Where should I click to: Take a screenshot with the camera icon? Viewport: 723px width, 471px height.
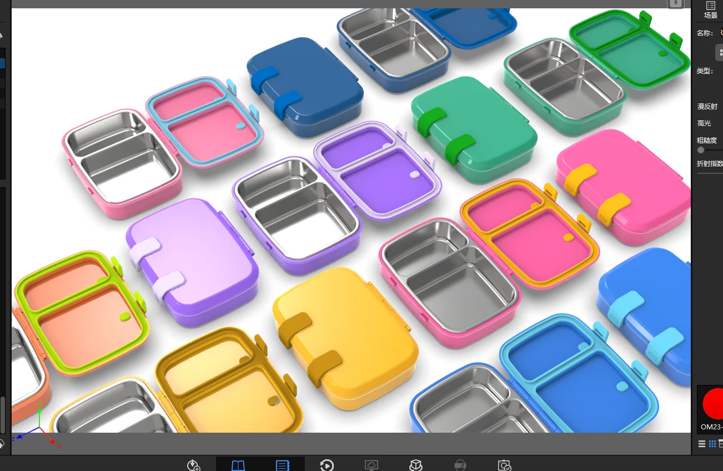(x=504, y=465)
